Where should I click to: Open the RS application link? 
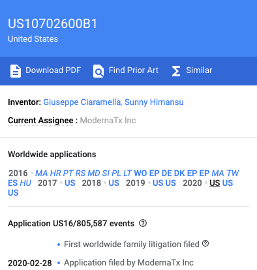pyautogui.click(x=80, y=173)
